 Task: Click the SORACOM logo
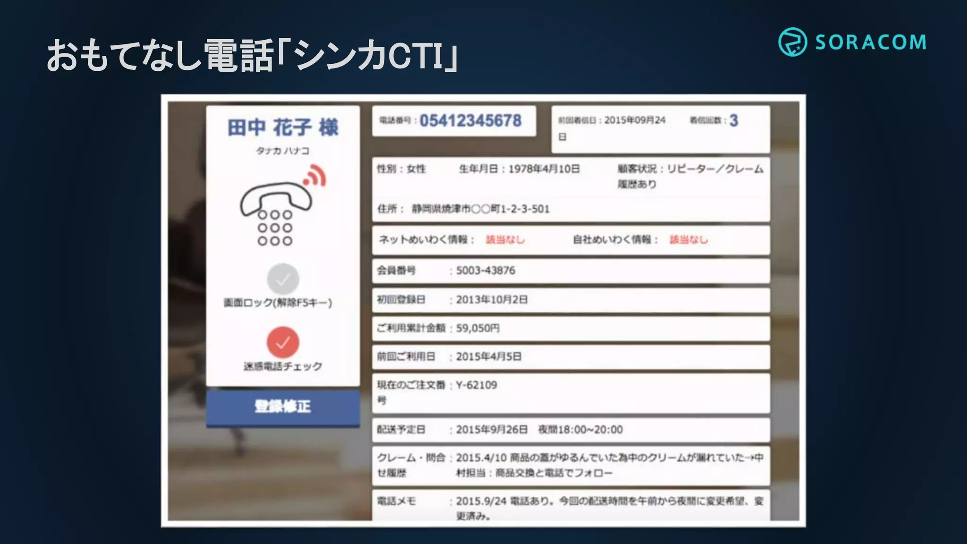click(852, 42)
